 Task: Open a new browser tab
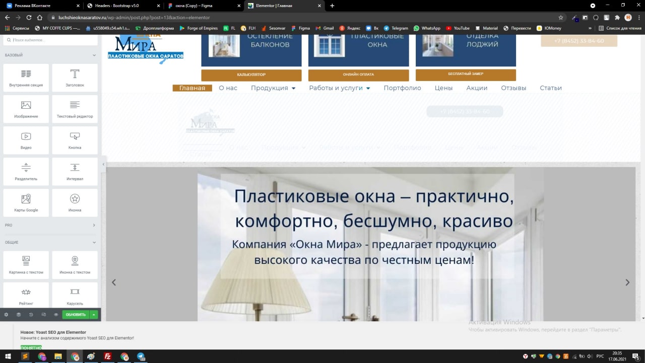pyautogui.click(x=332, y=6)
